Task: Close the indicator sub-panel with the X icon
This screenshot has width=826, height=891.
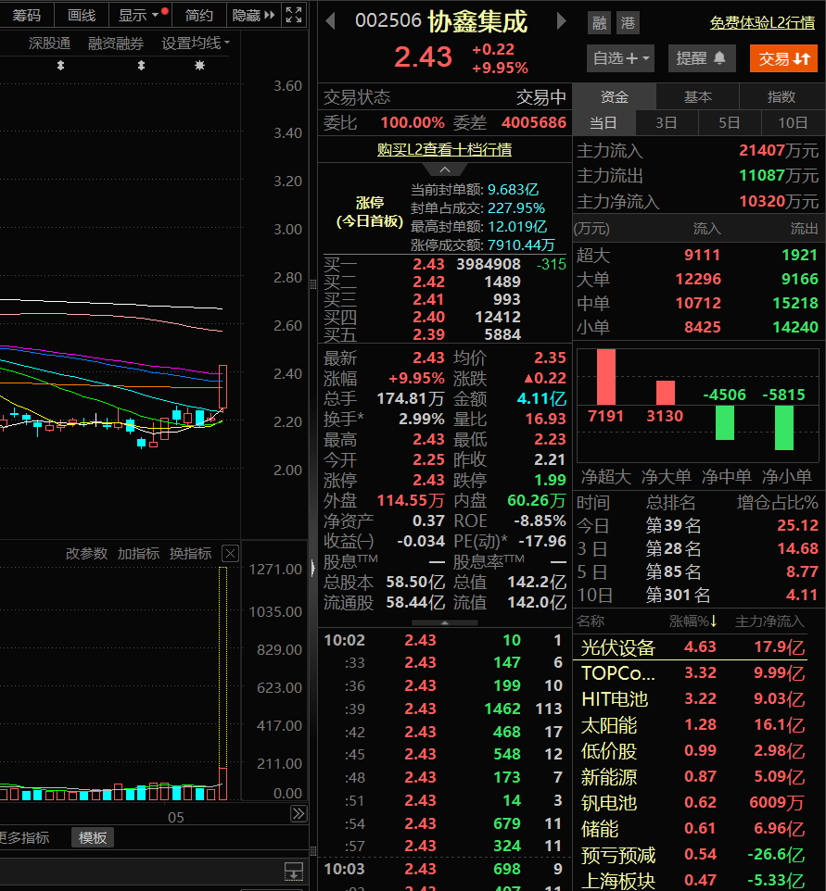Action: point(230,554)
